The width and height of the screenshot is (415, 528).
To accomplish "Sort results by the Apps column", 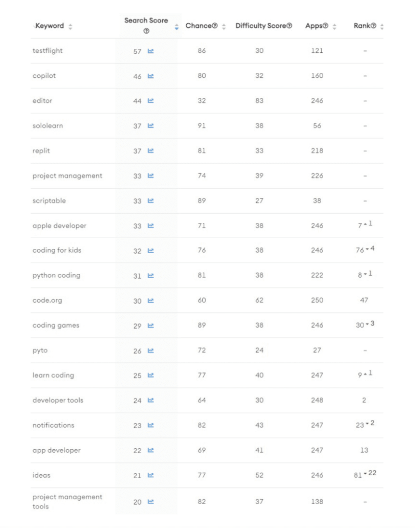I will pyautogui.click(x=334, y=26).
